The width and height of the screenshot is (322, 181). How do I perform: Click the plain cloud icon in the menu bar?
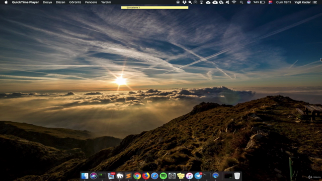tap(208, 2)
